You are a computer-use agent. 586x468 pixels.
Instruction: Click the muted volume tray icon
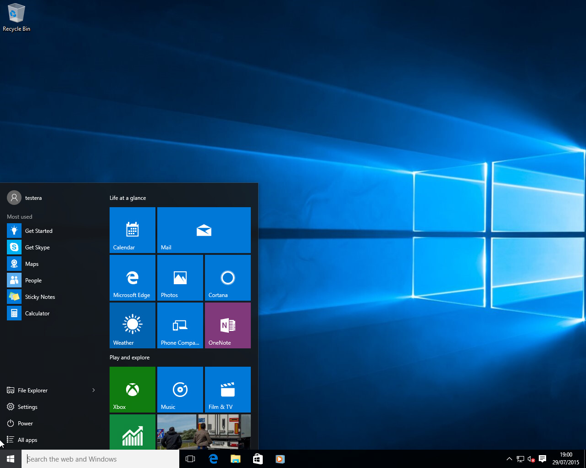point(531,459)
